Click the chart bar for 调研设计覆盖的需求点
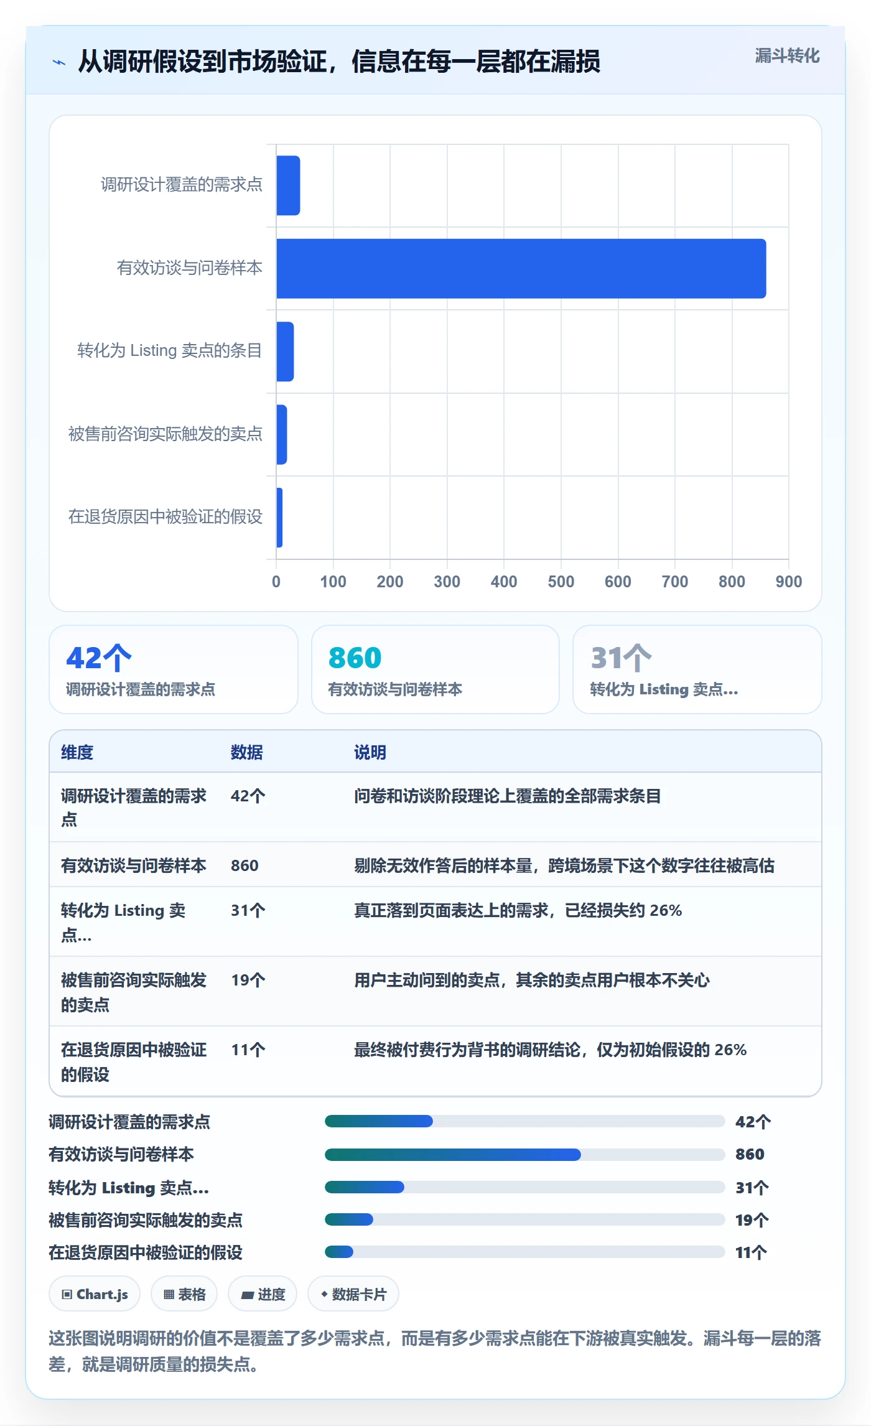 click(x=288, y=185)
